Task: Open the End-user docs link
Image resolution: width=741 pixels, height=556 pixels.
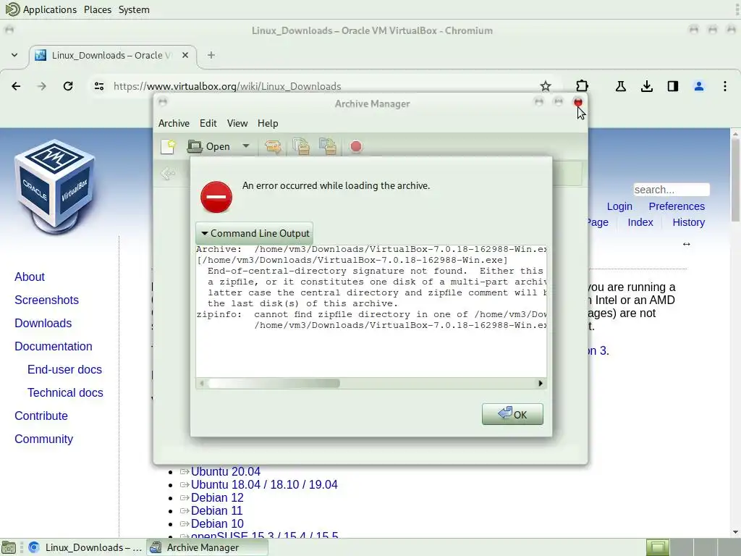Action: [64, 370]
